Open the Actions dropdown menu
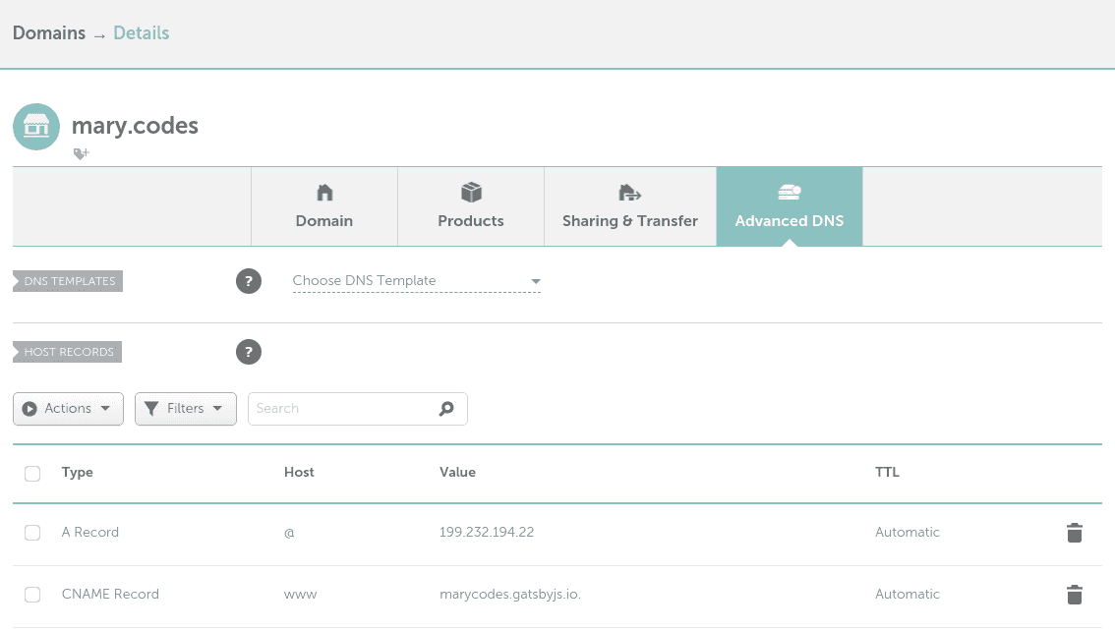The height and width of the screenshot is (632, 1115). point(68,409)
